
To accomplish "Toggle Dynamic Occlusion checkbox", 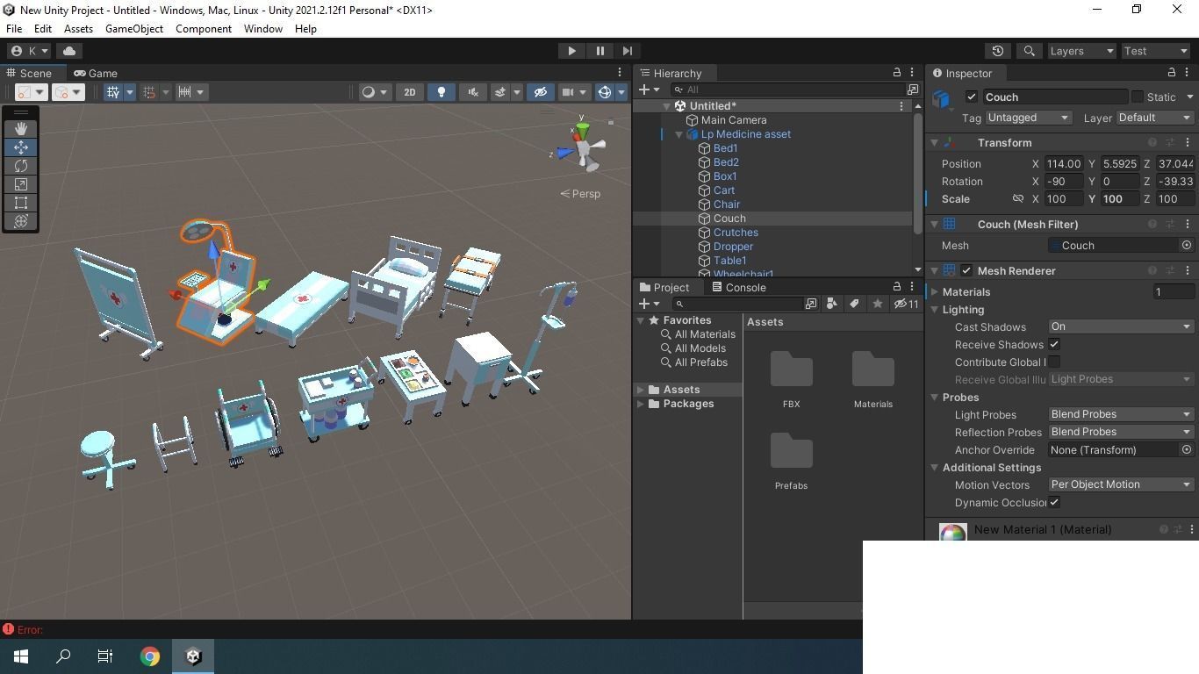I will 1054,503.
